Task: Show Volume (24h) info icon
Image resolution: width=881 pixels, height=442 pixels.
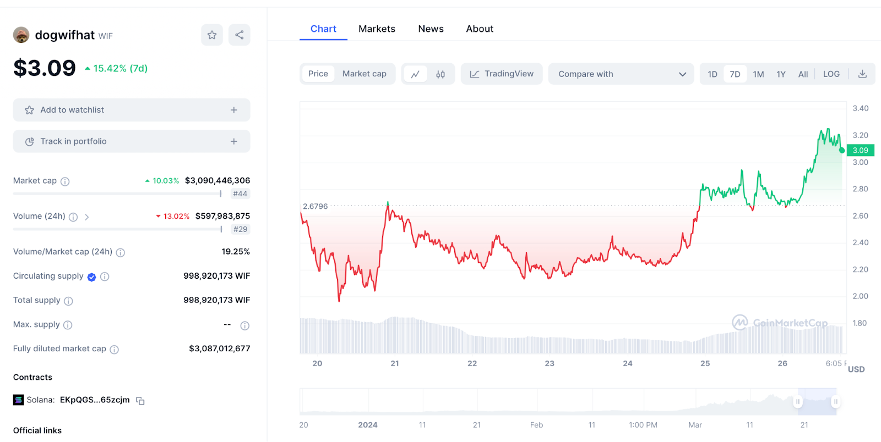Action: tap(73, 217)
